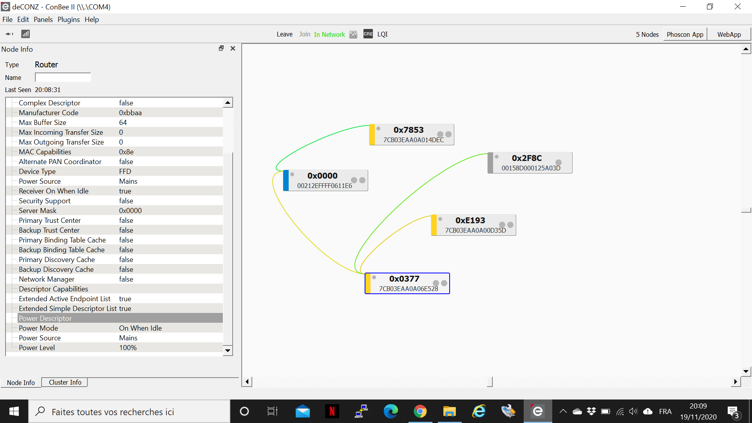Open endpoint dropdown circle on node 0x2F8C

tap(559, 163)
